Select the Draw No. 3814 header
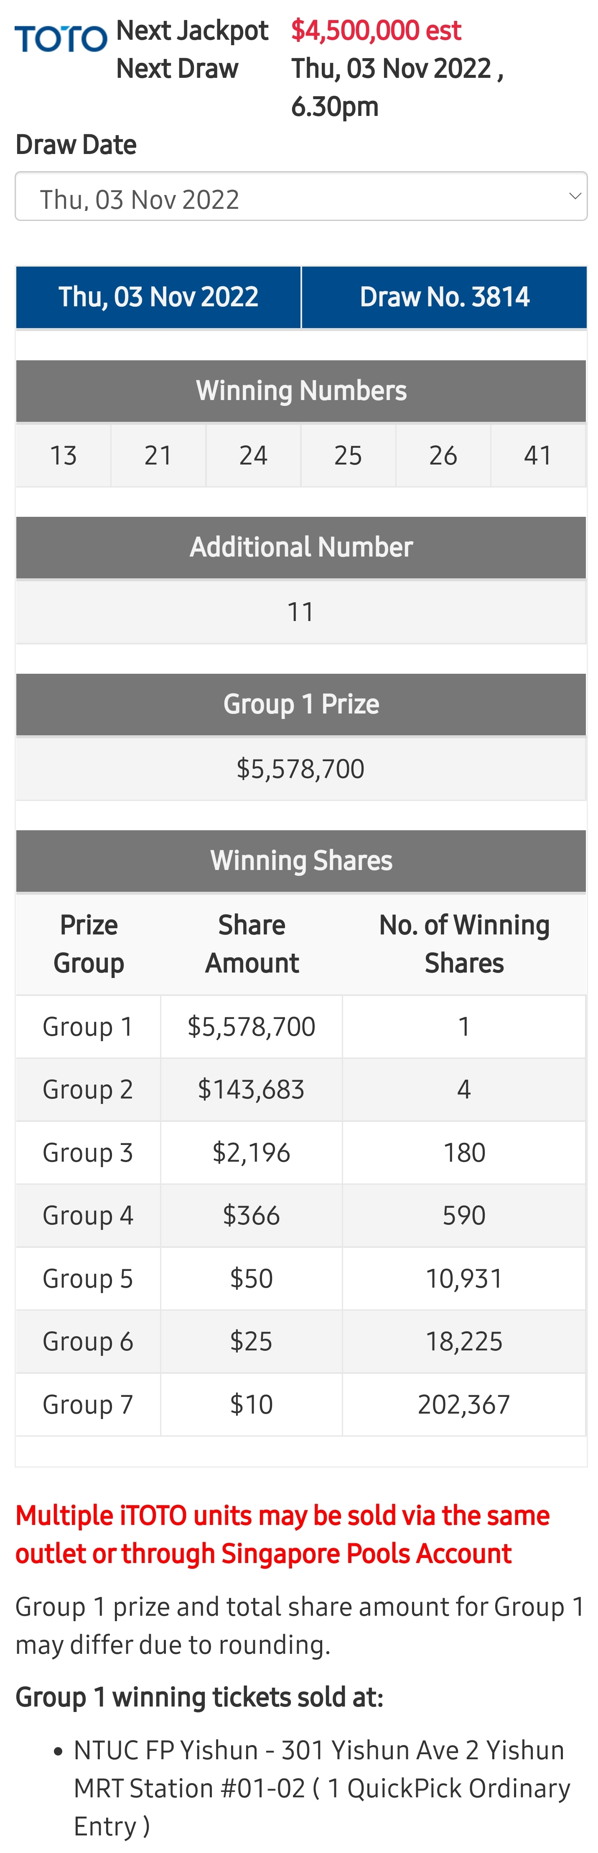This screenshot has width=598, height=1853. tap(444, 297)
